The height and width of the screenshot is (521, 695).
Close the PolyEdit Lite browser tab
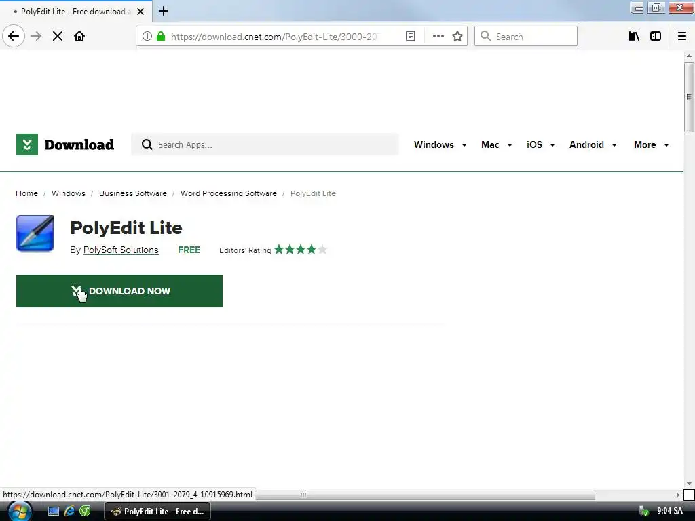coord(140,12)
